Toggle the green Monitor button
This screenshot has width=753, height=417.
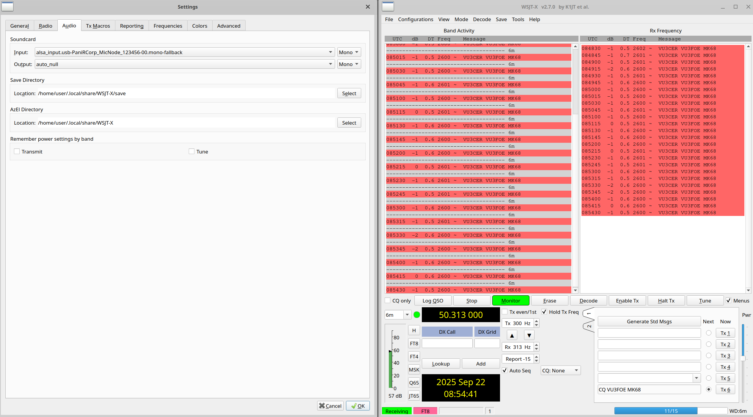tap(510, 300)
